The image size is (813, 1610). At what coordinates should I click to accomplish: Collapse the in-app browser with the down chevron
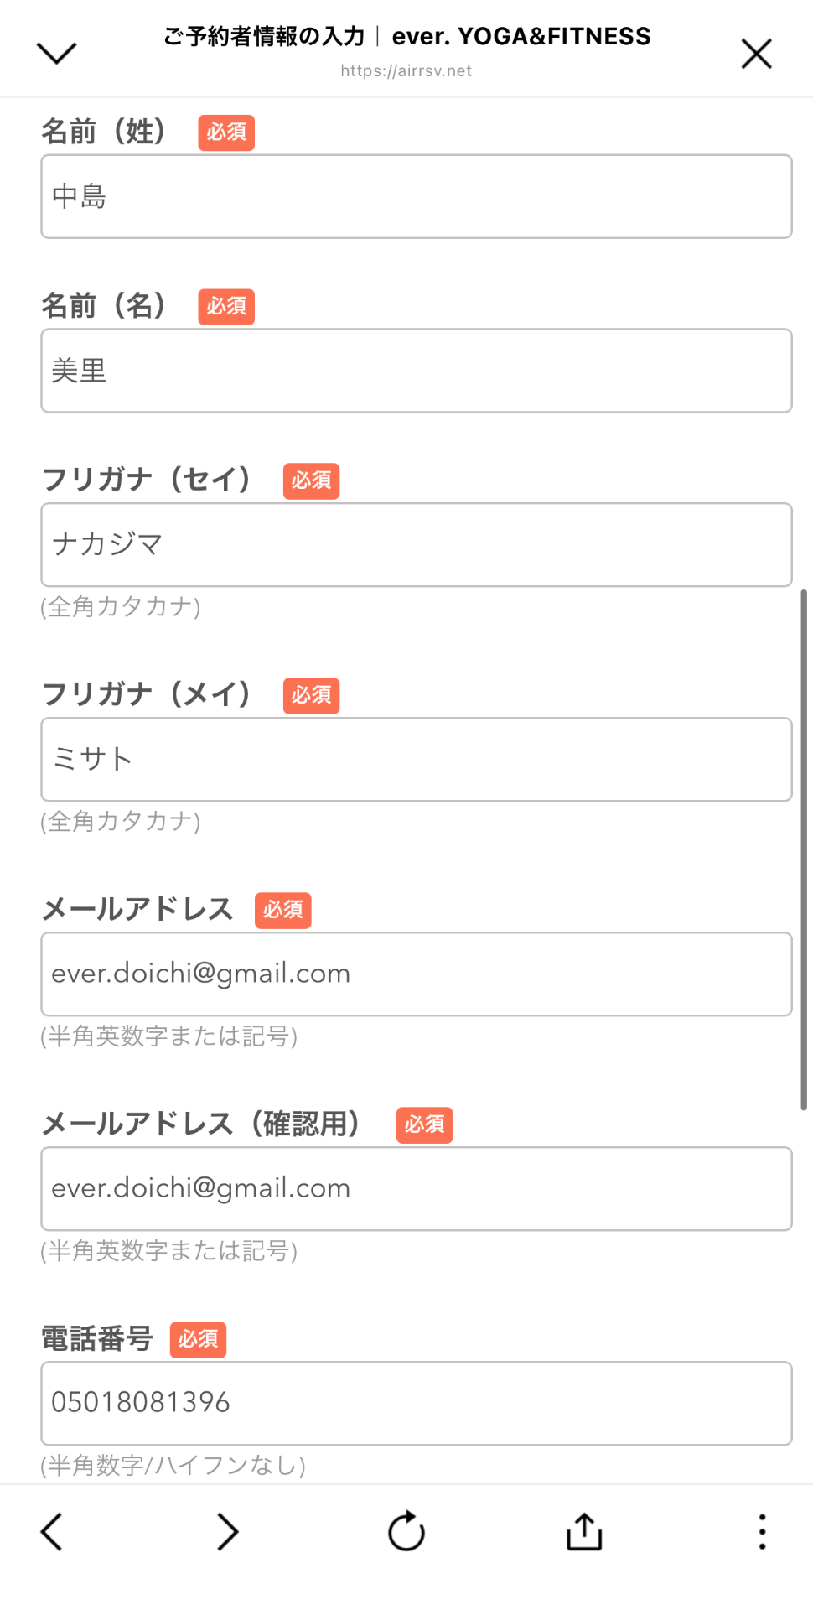tap(57, 53)
